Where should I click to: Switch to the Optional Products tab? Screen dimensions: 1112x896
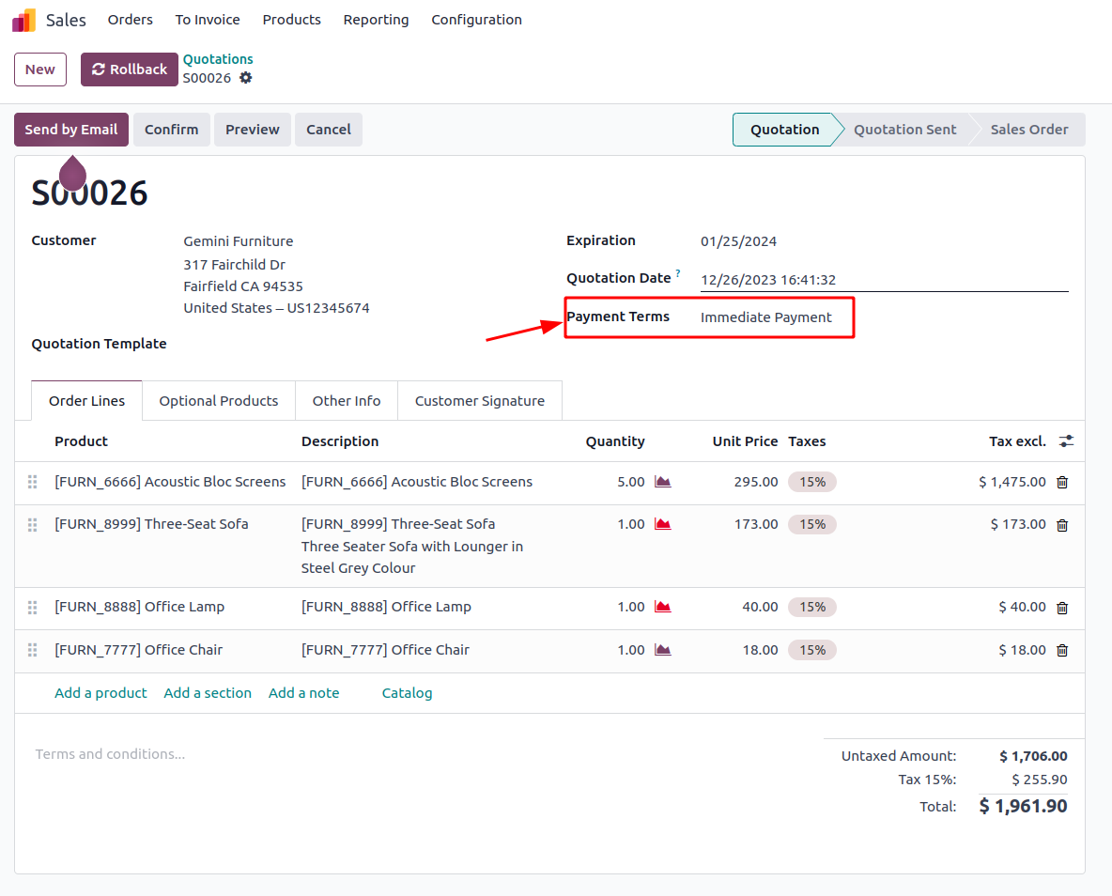pyautogui.click(x=218, y=401)
